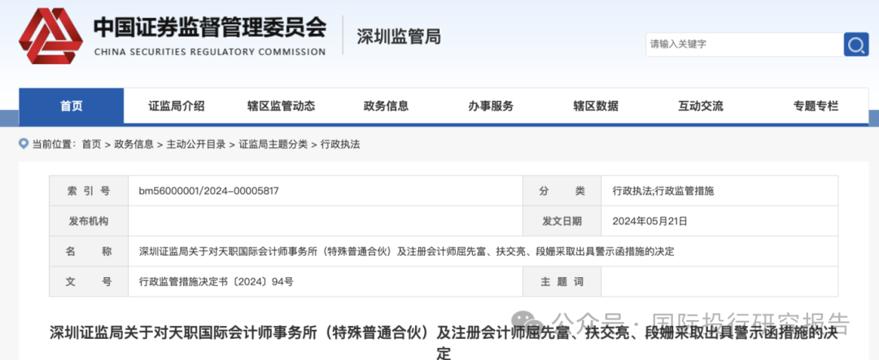Click the 名称 row title text in the table
The height and width of the screenshot is (360, 879).
coord(406,251)
